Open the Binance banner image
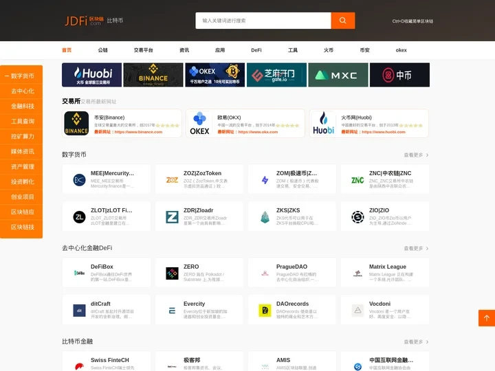 pyautogui.click(x=153, y=75)
